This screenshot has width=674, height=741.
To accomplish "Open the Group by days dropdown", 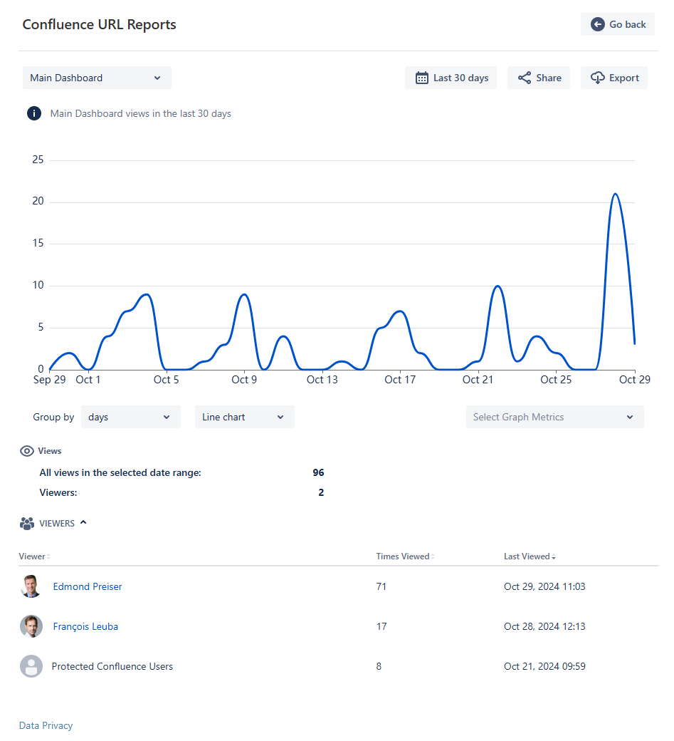I will (x=130, y=417).
